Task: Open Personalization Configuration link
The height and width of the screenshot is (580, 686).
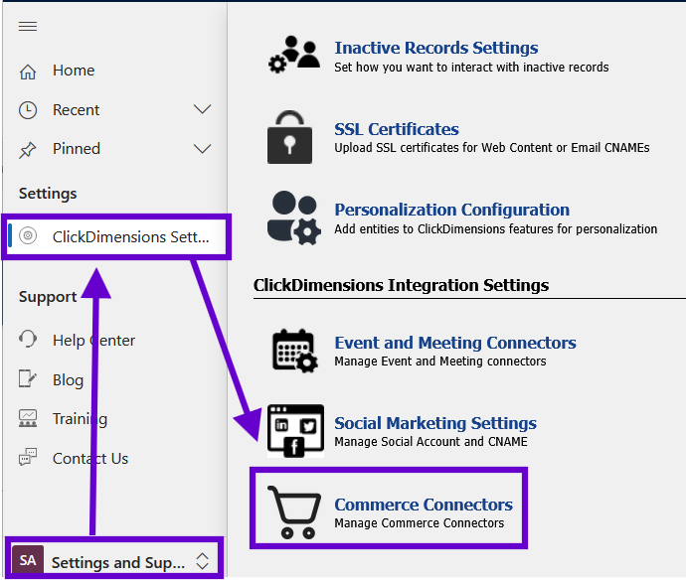Action: tap(452, 210)
